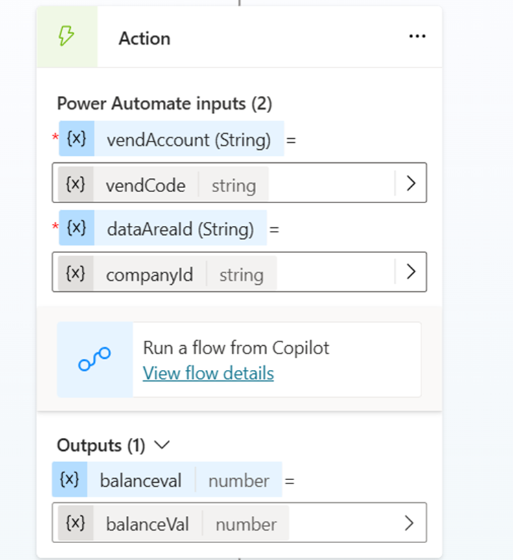Click the flow connector icon

(x=95, y=359)
